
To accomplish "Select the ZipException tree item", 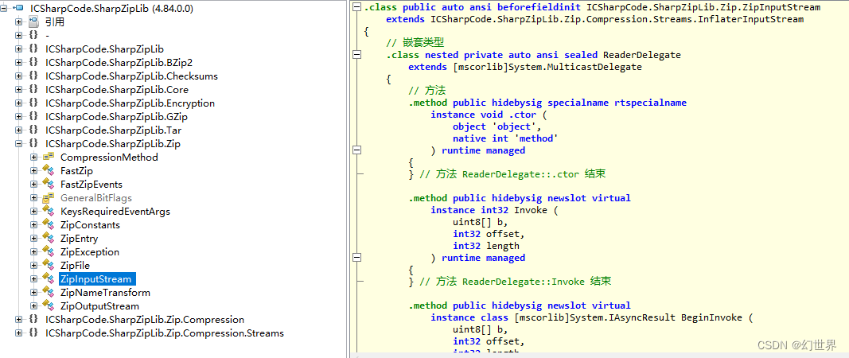I will click(x=90, y=252).
